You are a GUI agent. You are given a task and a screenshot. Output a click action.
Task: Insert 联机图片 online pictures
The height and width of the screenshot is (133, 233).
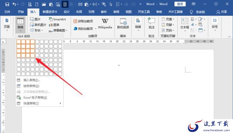point(38,25)
